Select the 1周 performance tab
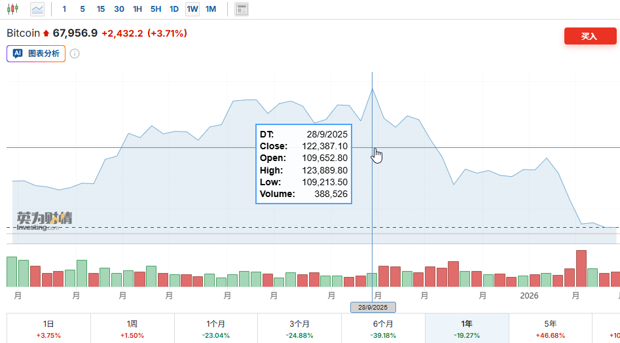Viewport: 620px width, 343px height. click(x=132, y=329)
